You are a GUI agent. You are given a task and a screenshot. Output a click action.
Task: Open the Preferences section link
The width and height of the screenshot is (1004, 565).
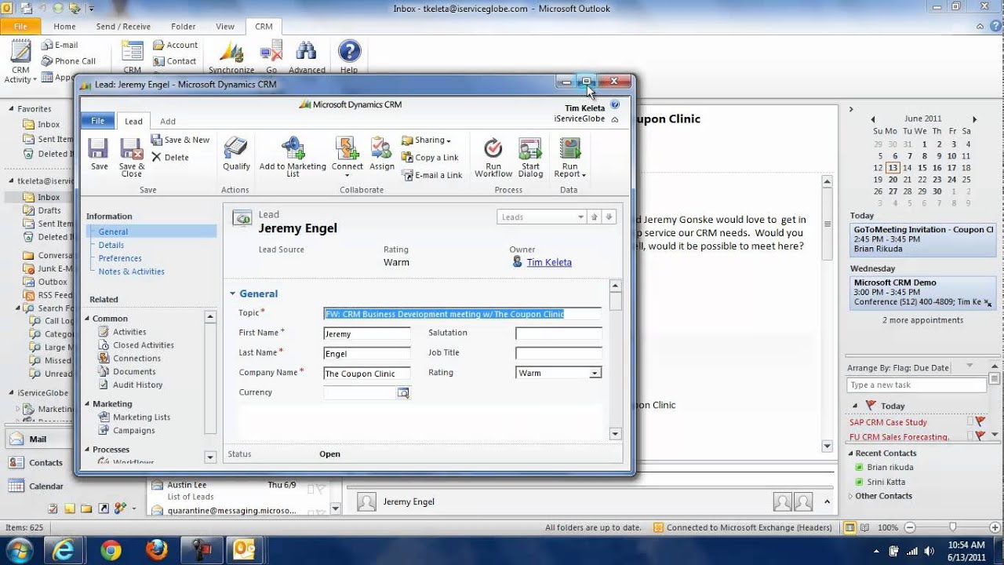tap(120, 258)
